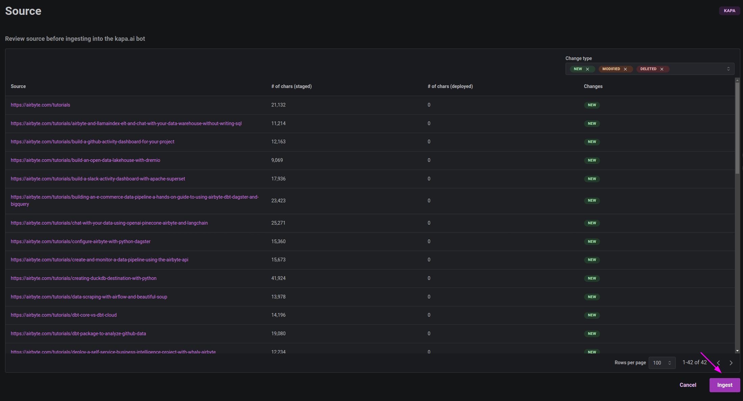Click the Changes column header
743x401 pixels.
pyautogui.click(x=593, y=86)
